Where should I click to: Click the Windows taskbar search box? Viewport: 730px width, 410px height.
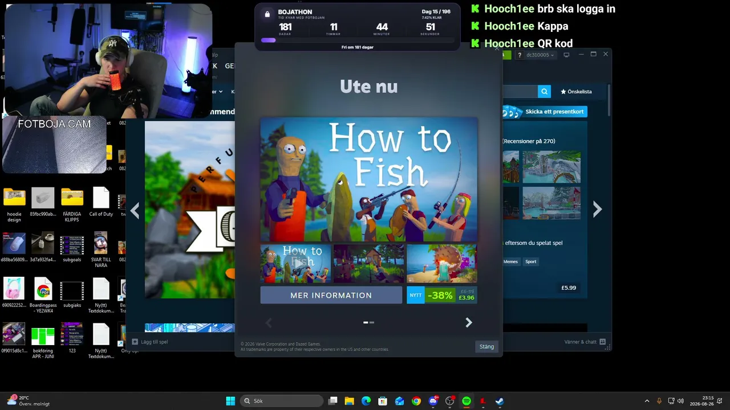tap(282, 401)
